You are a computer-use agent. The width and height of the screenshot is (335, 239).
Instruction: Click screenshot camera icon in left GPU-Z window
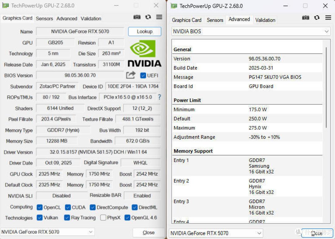point(137,17)
